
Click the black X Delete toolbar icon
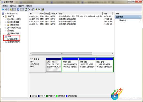pyautogui.click(x=29, y=9)
